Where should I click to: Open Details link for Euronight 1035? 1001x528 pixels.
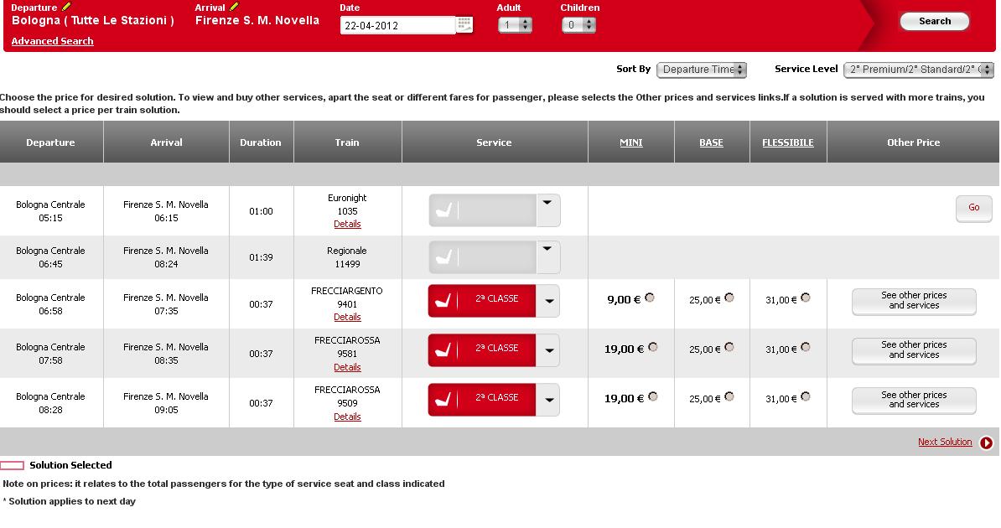pyautogui.click(x=347, y=224)
